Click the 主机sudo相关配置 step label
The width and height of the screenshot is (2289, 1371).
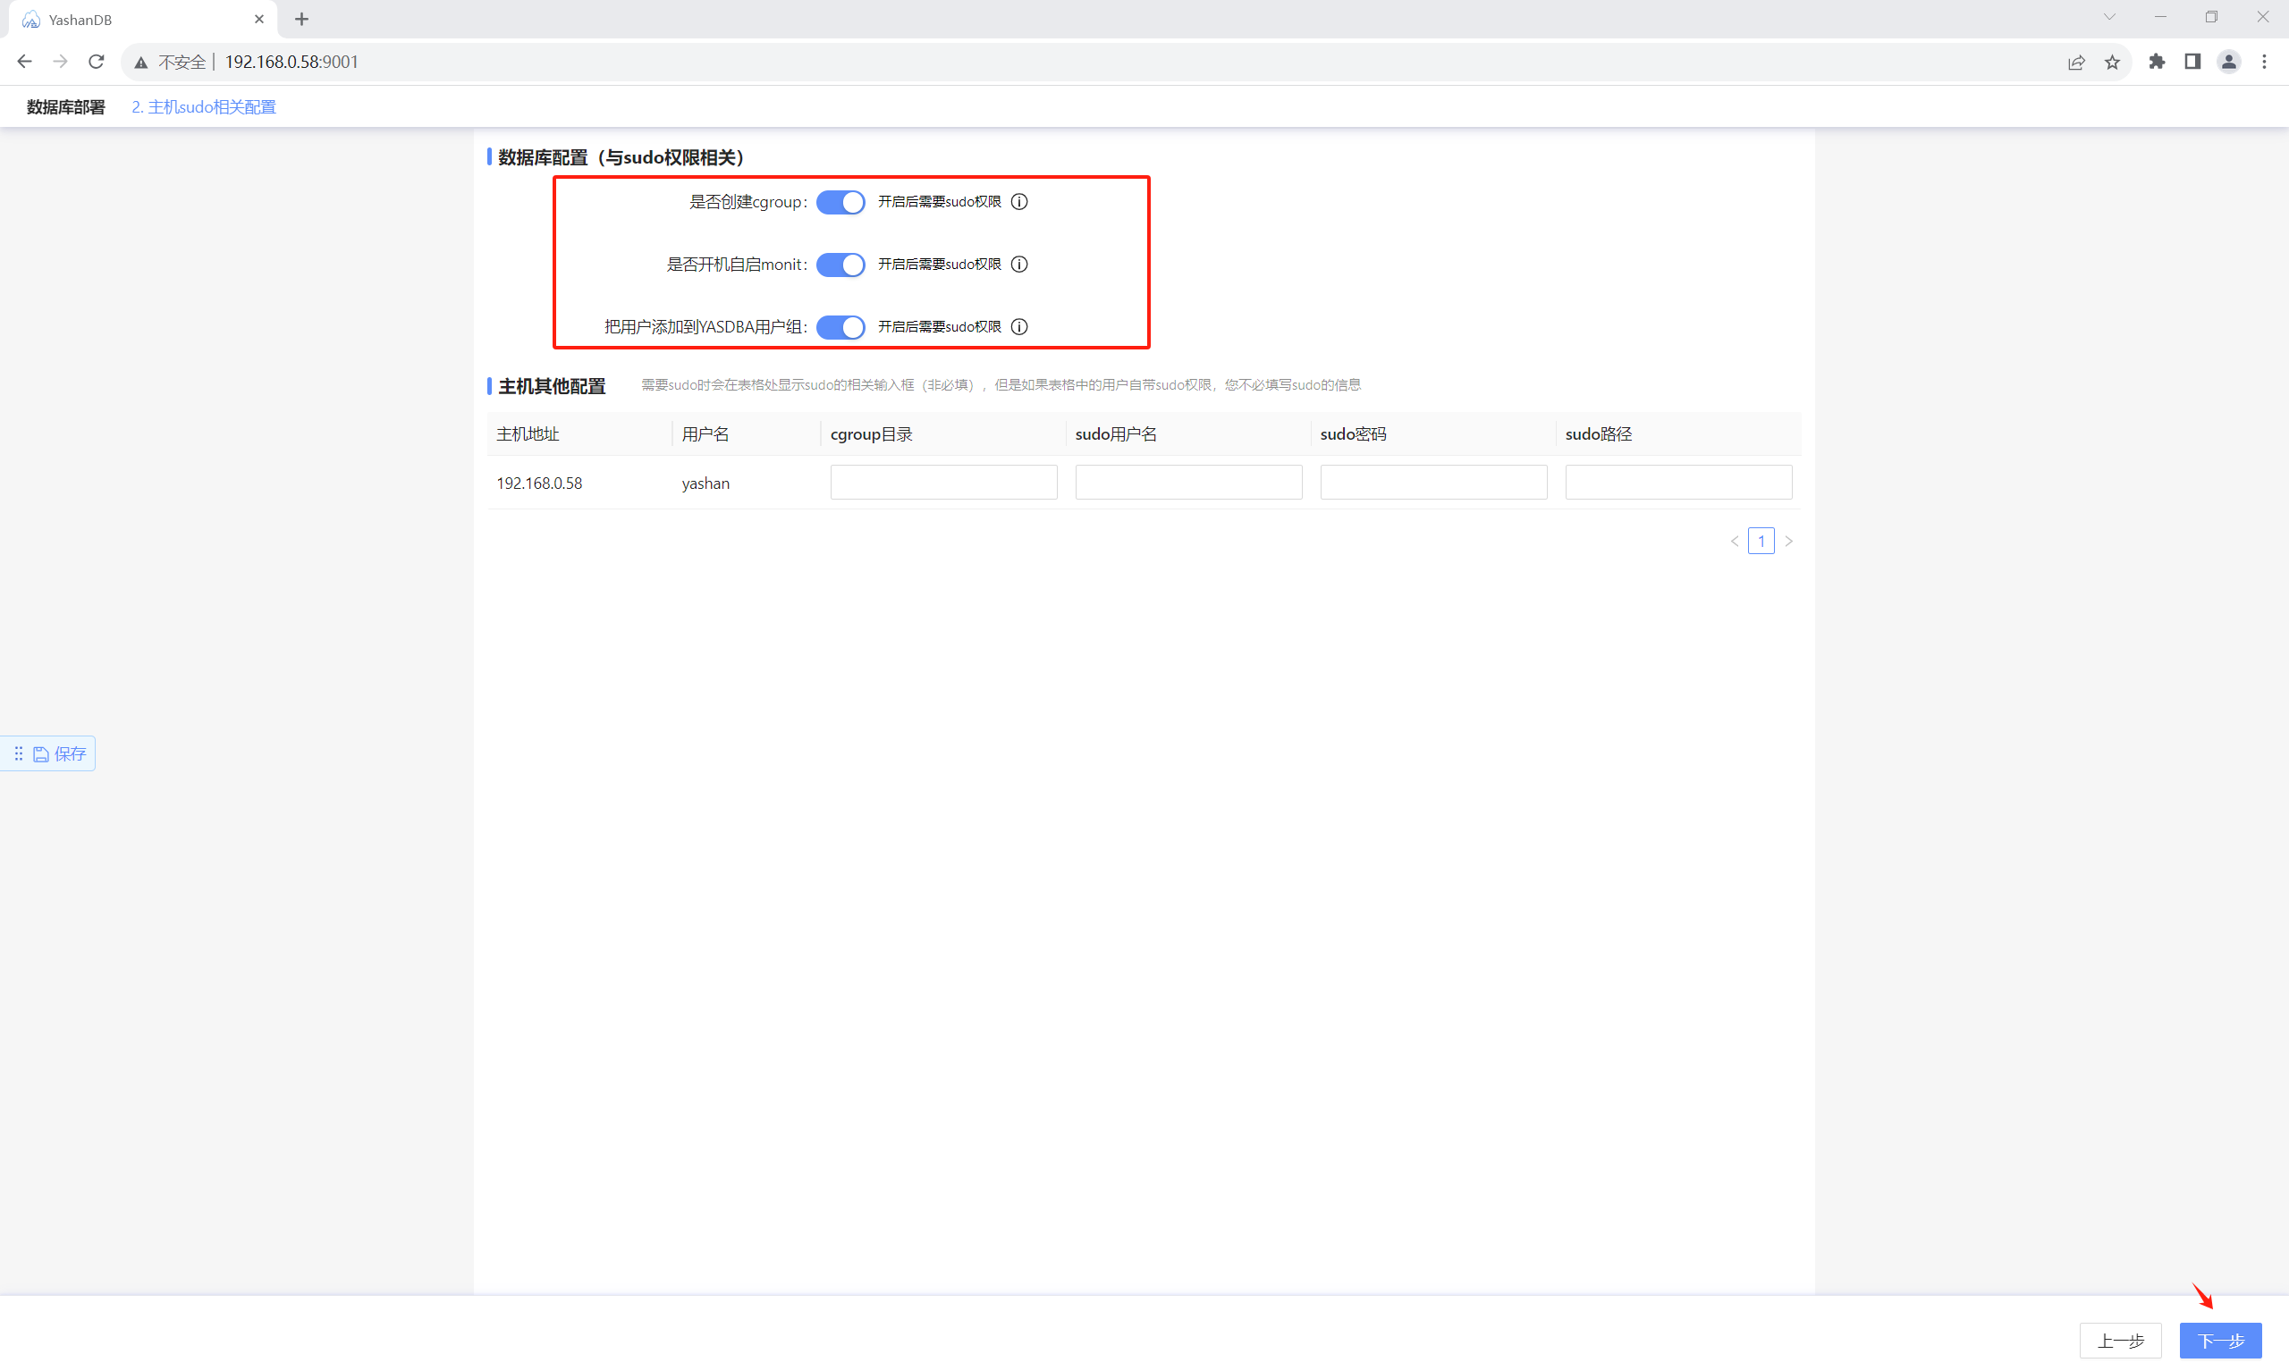204,107
